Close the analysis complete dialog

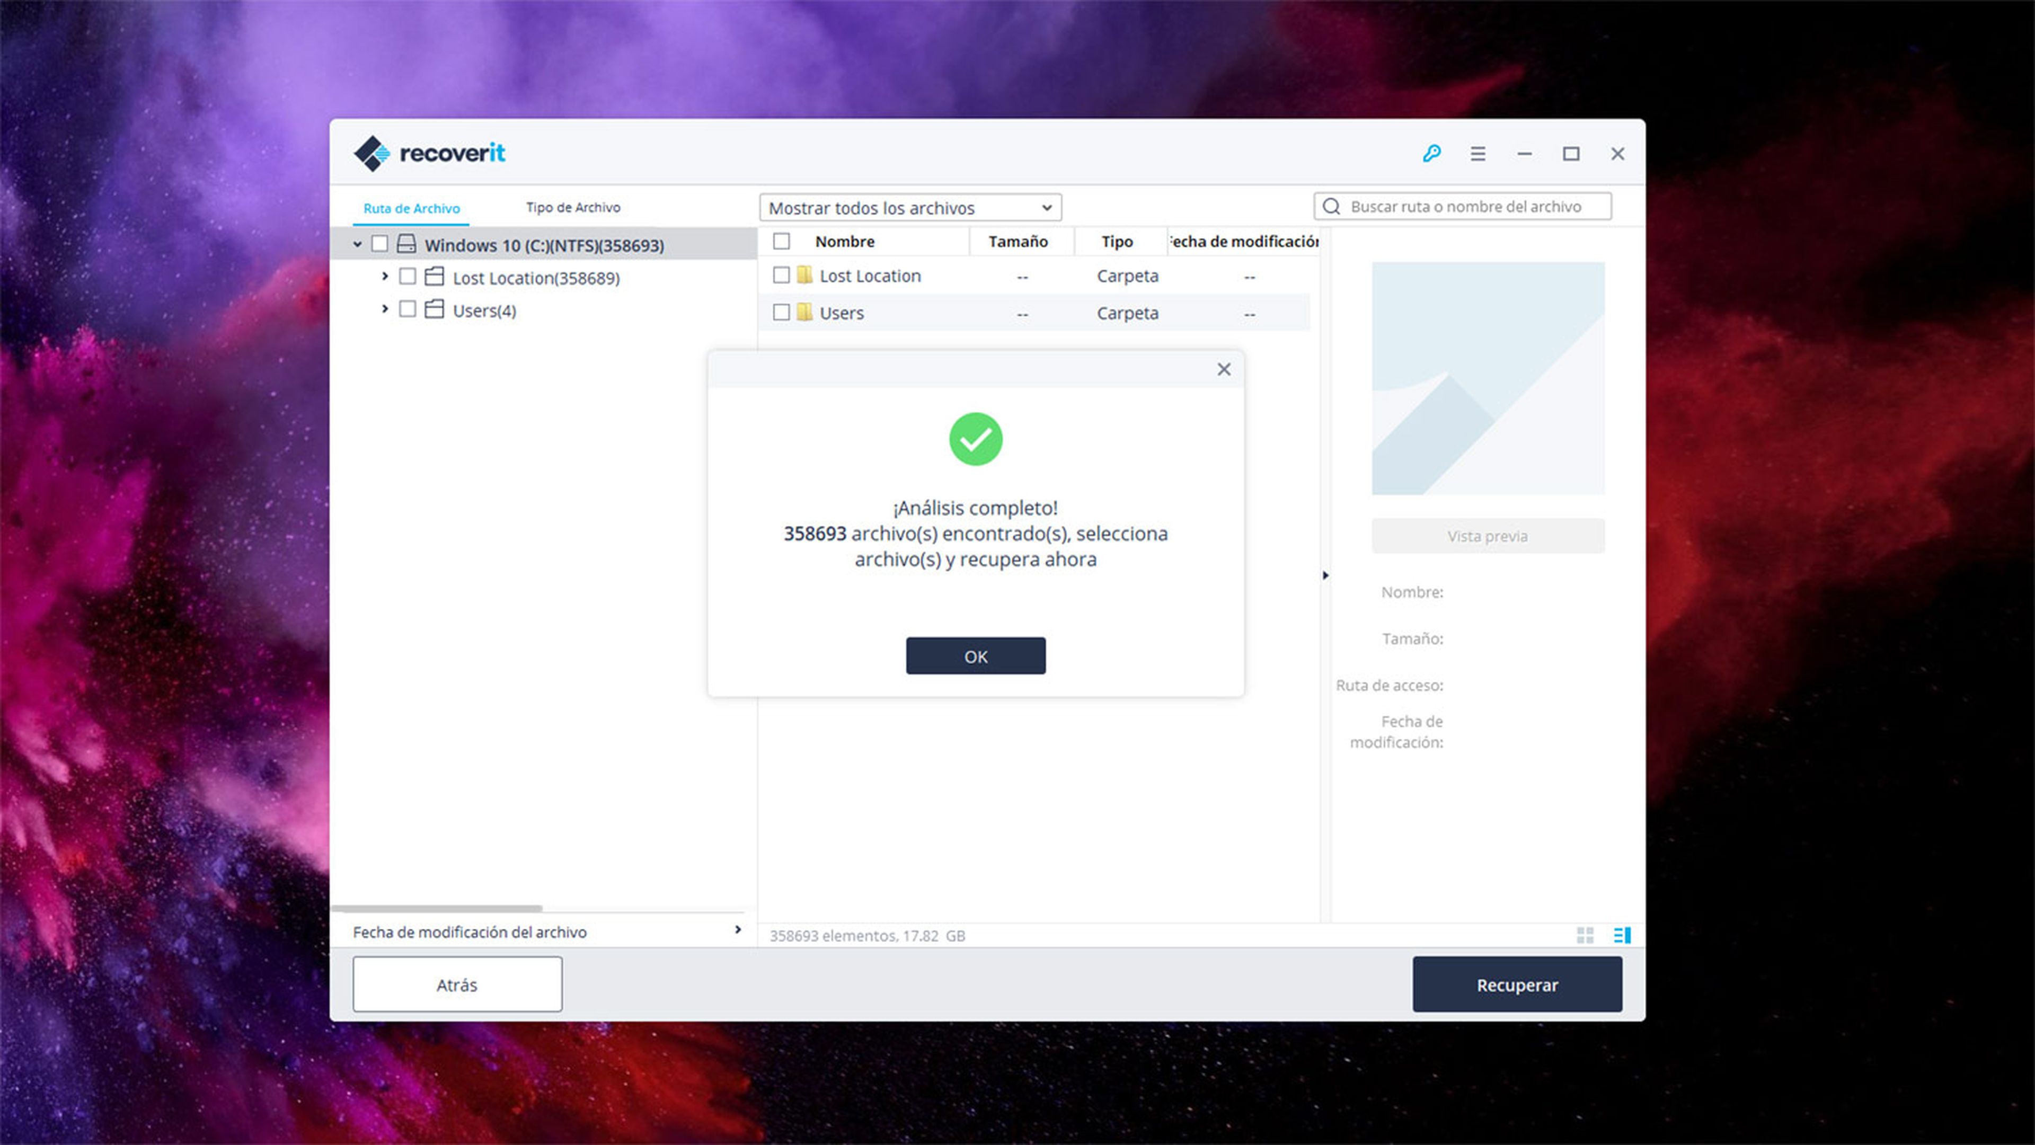pyautogui.click(x=1224, y=369)
